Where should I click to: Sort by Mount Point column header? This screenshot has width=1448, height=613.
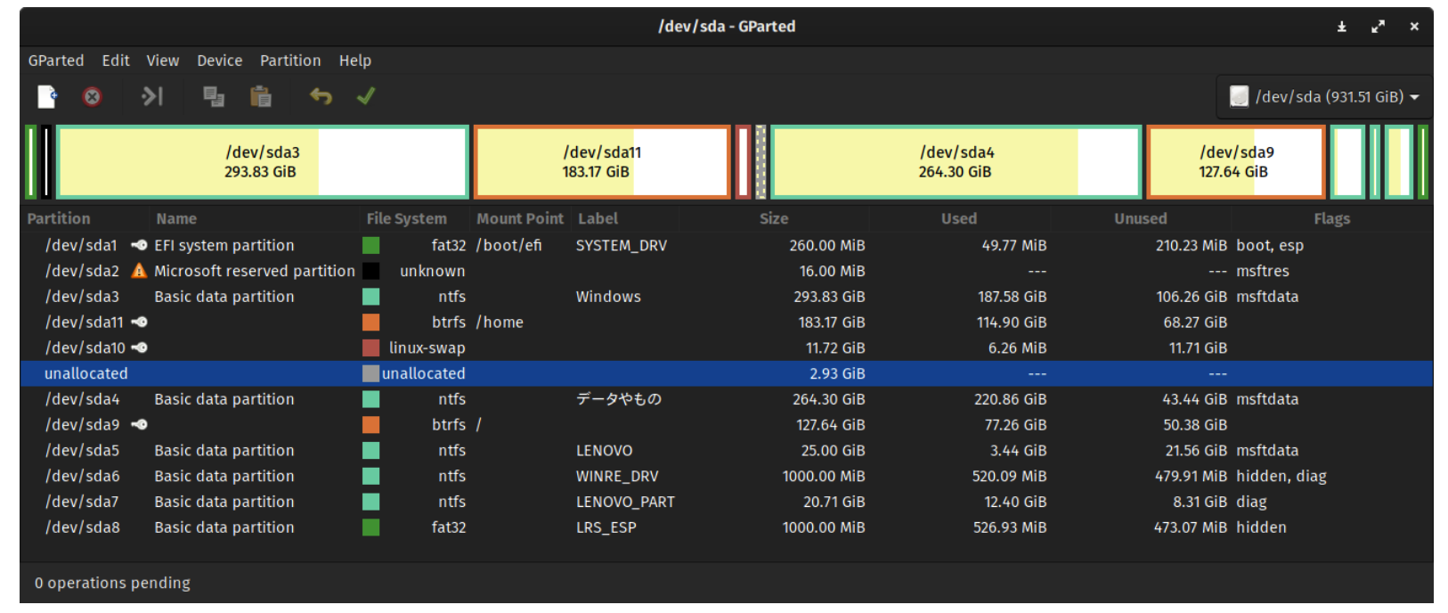point(520,219)
